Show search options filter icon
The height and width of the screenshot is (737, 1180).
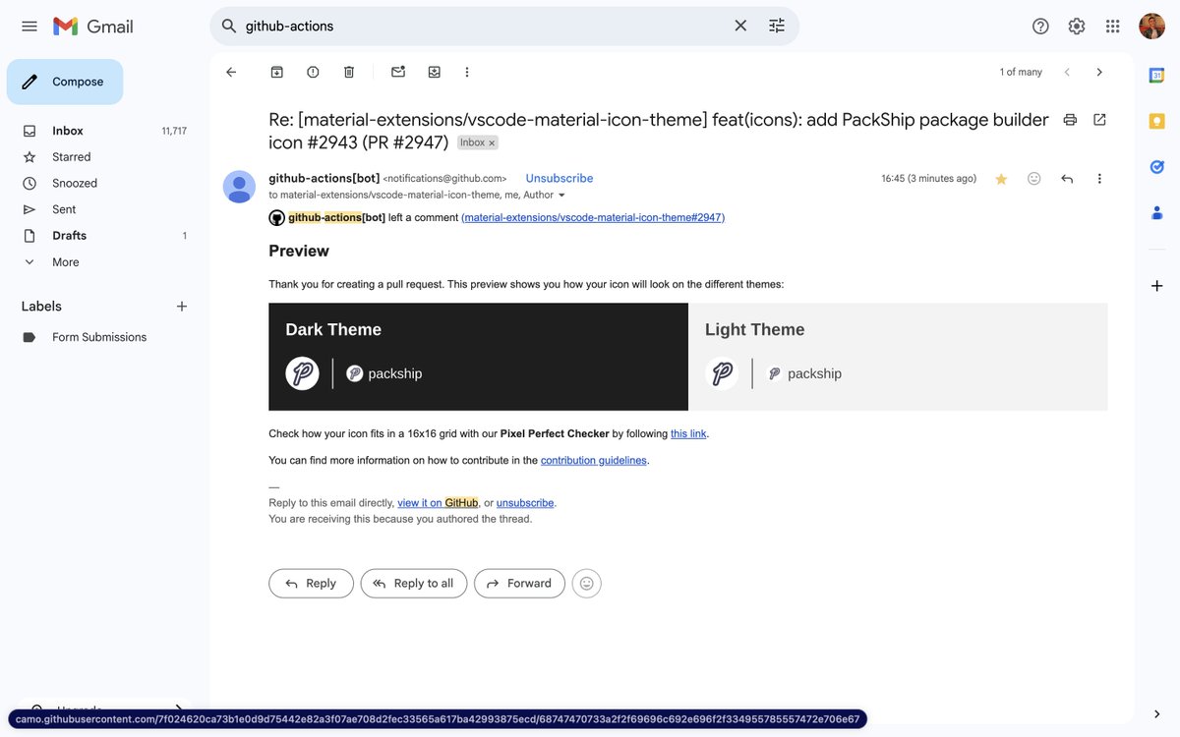click(777, 27)
